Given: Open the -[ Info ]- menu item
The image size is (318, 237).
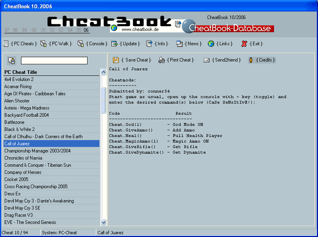Looking at the screenshot, I should click(x=161, y=44).
